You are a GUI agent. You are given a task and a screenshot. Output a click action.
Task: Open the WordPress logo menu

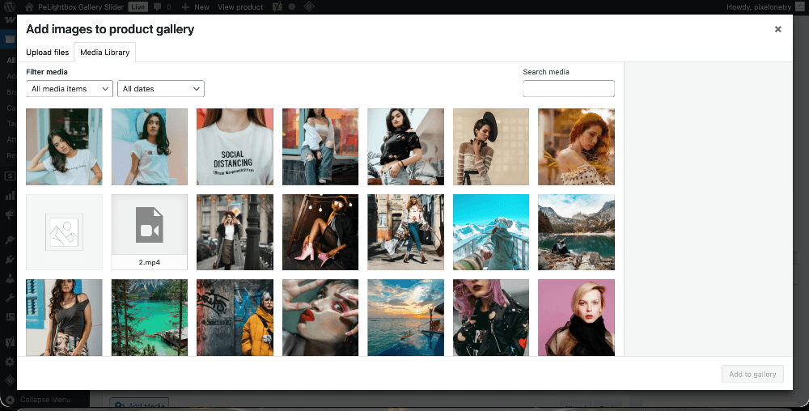10,6
